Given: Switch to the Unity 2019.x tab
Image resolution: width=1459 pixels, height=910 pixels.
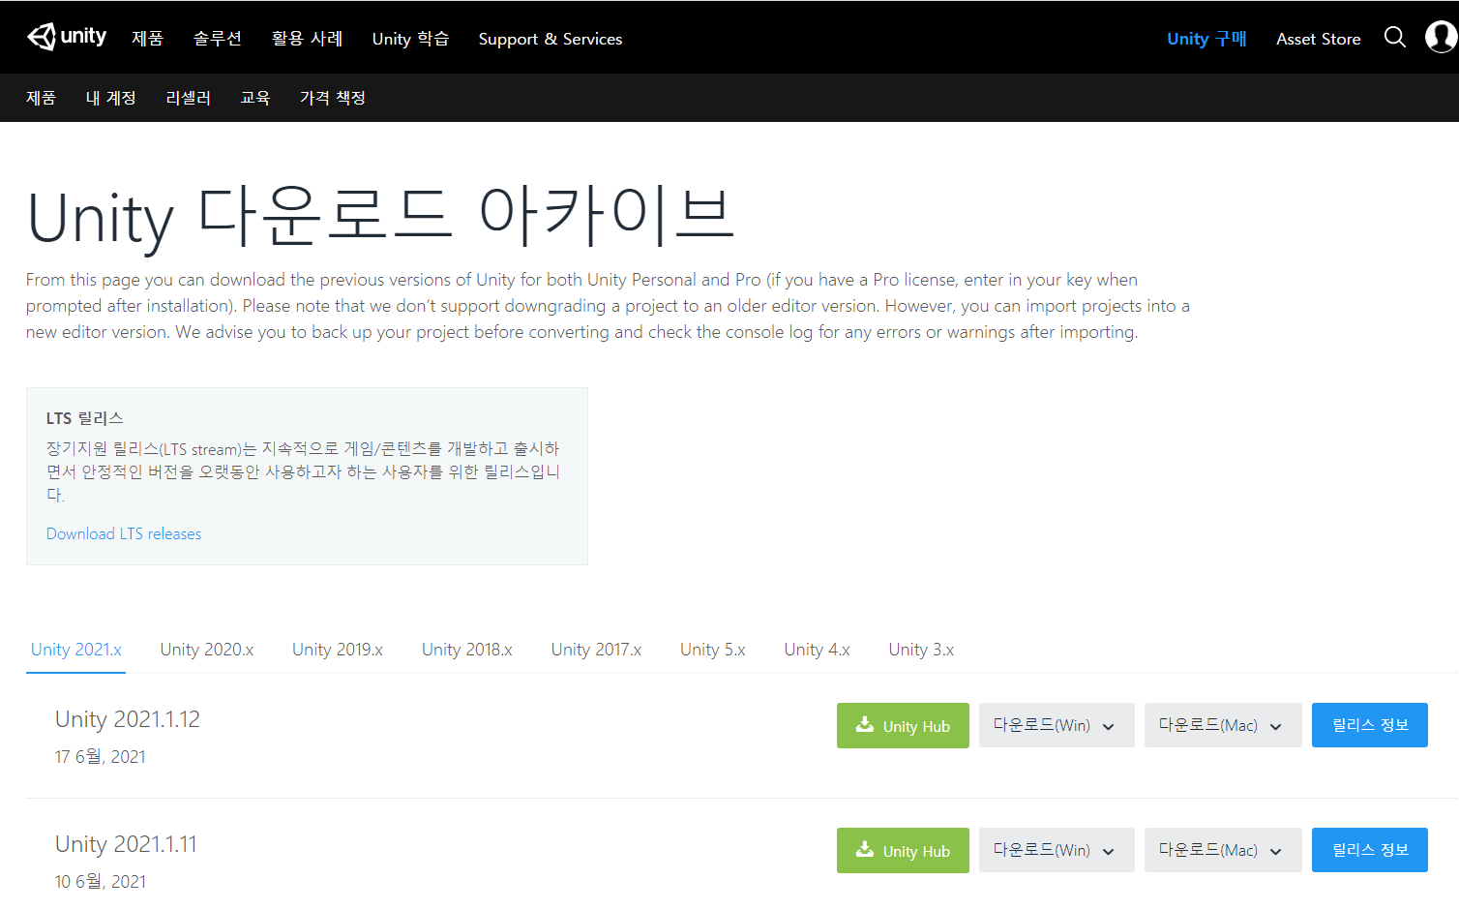Looking at the screenshot, I should (338, 650).
